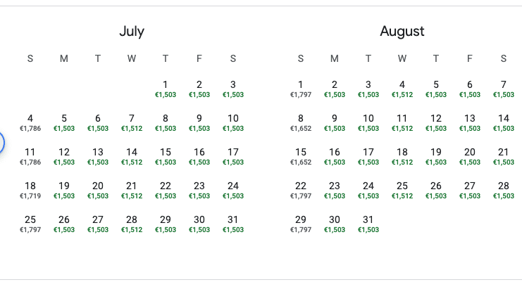Select August 4 at €1,512

402,89
